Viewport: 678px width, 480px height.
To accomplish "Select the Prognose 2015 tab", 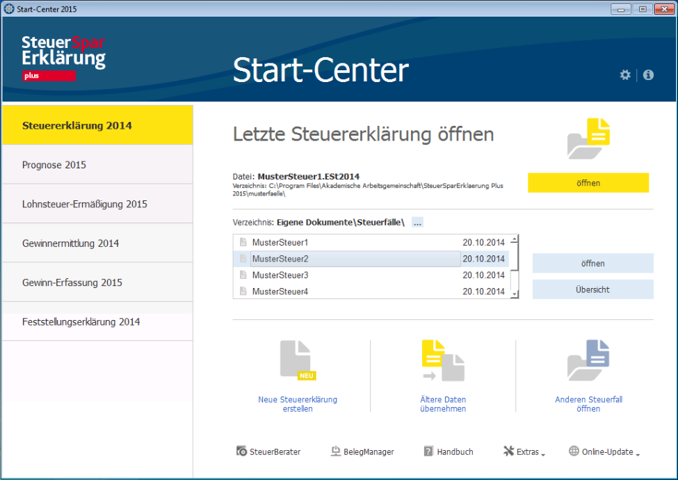I will pyautogui.click(x=97, y=165).
